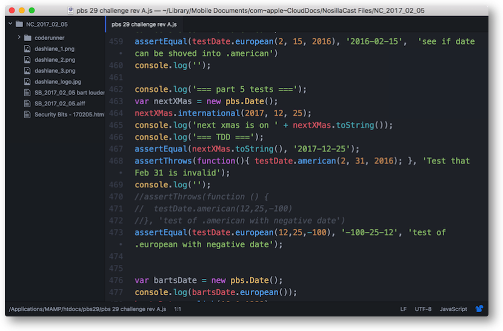Click the 1:1 cursor position indicator
Viewport: 503px width, 331px height.
[178, 309]
